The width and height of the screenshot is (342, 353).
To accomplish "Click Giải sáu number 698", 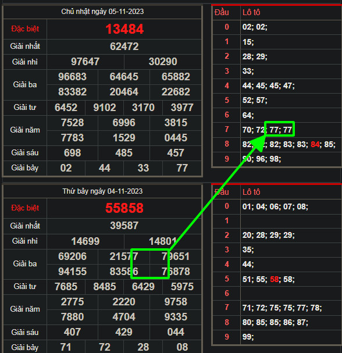I will pyautogui.click(x=72, y=153).
